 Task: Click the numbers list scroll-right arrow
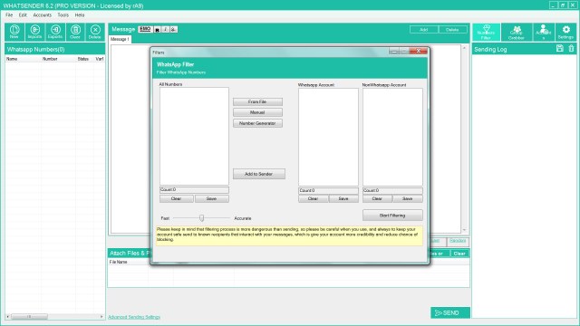coord(101,317)
